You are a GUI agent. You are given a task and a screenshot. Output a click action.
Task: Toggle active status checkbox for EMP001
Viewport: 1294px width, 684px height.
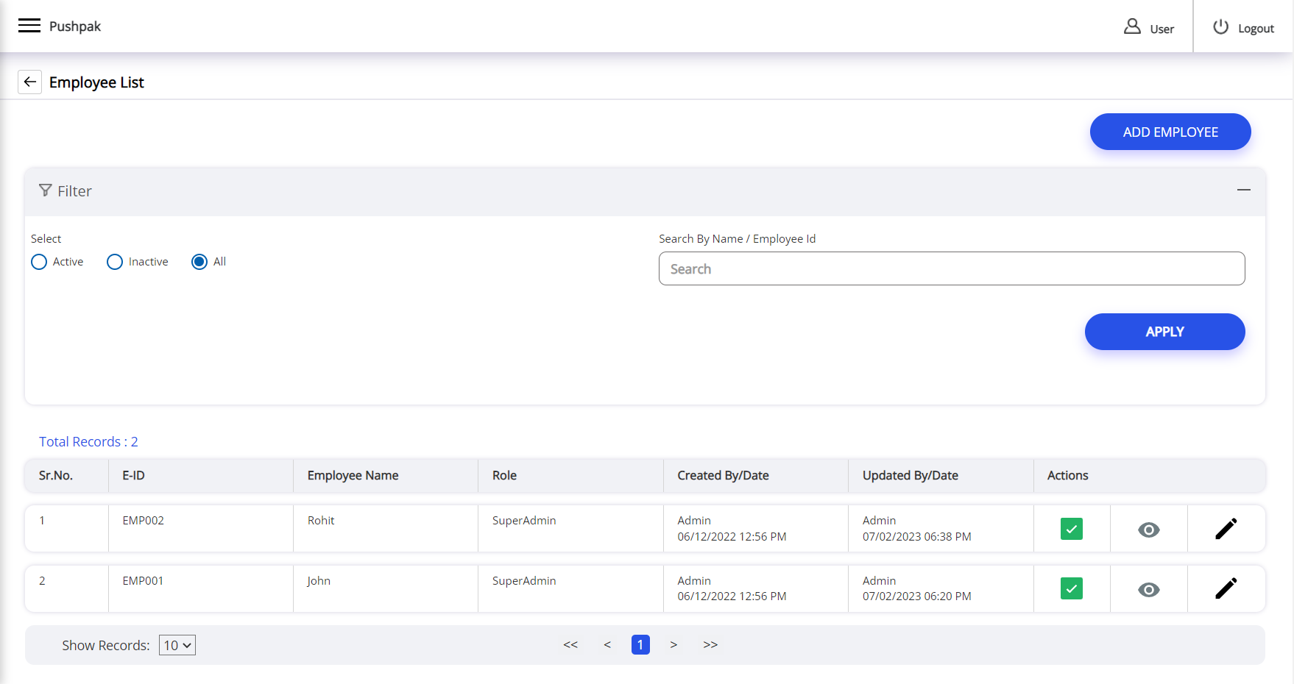click(1072, 588)
